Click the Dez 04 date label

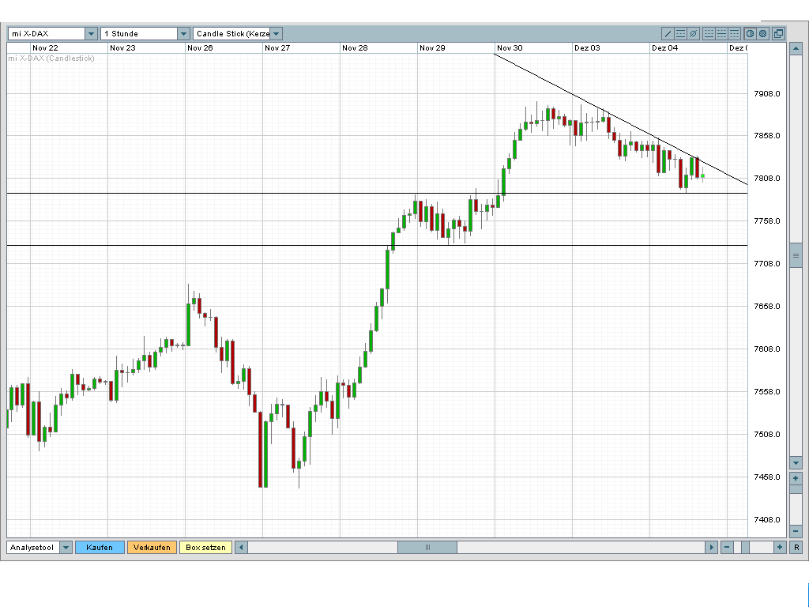tap(664, 48)
